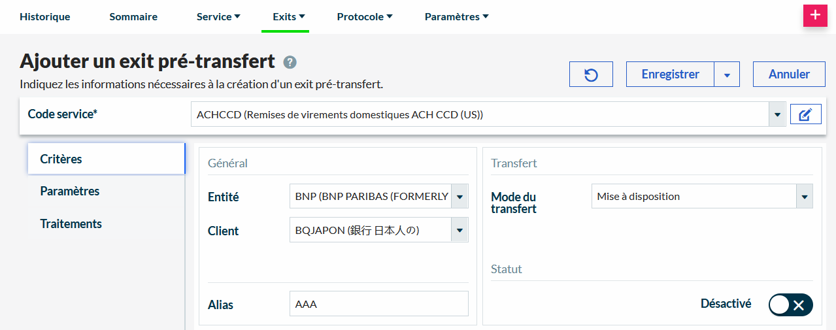Open the Mode du transfert dropdown

coord(804,196)
